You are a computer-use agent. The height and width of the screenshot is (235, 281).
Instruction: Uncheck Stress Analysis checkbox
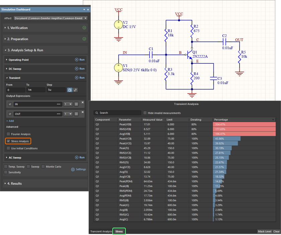coord(8,141)
